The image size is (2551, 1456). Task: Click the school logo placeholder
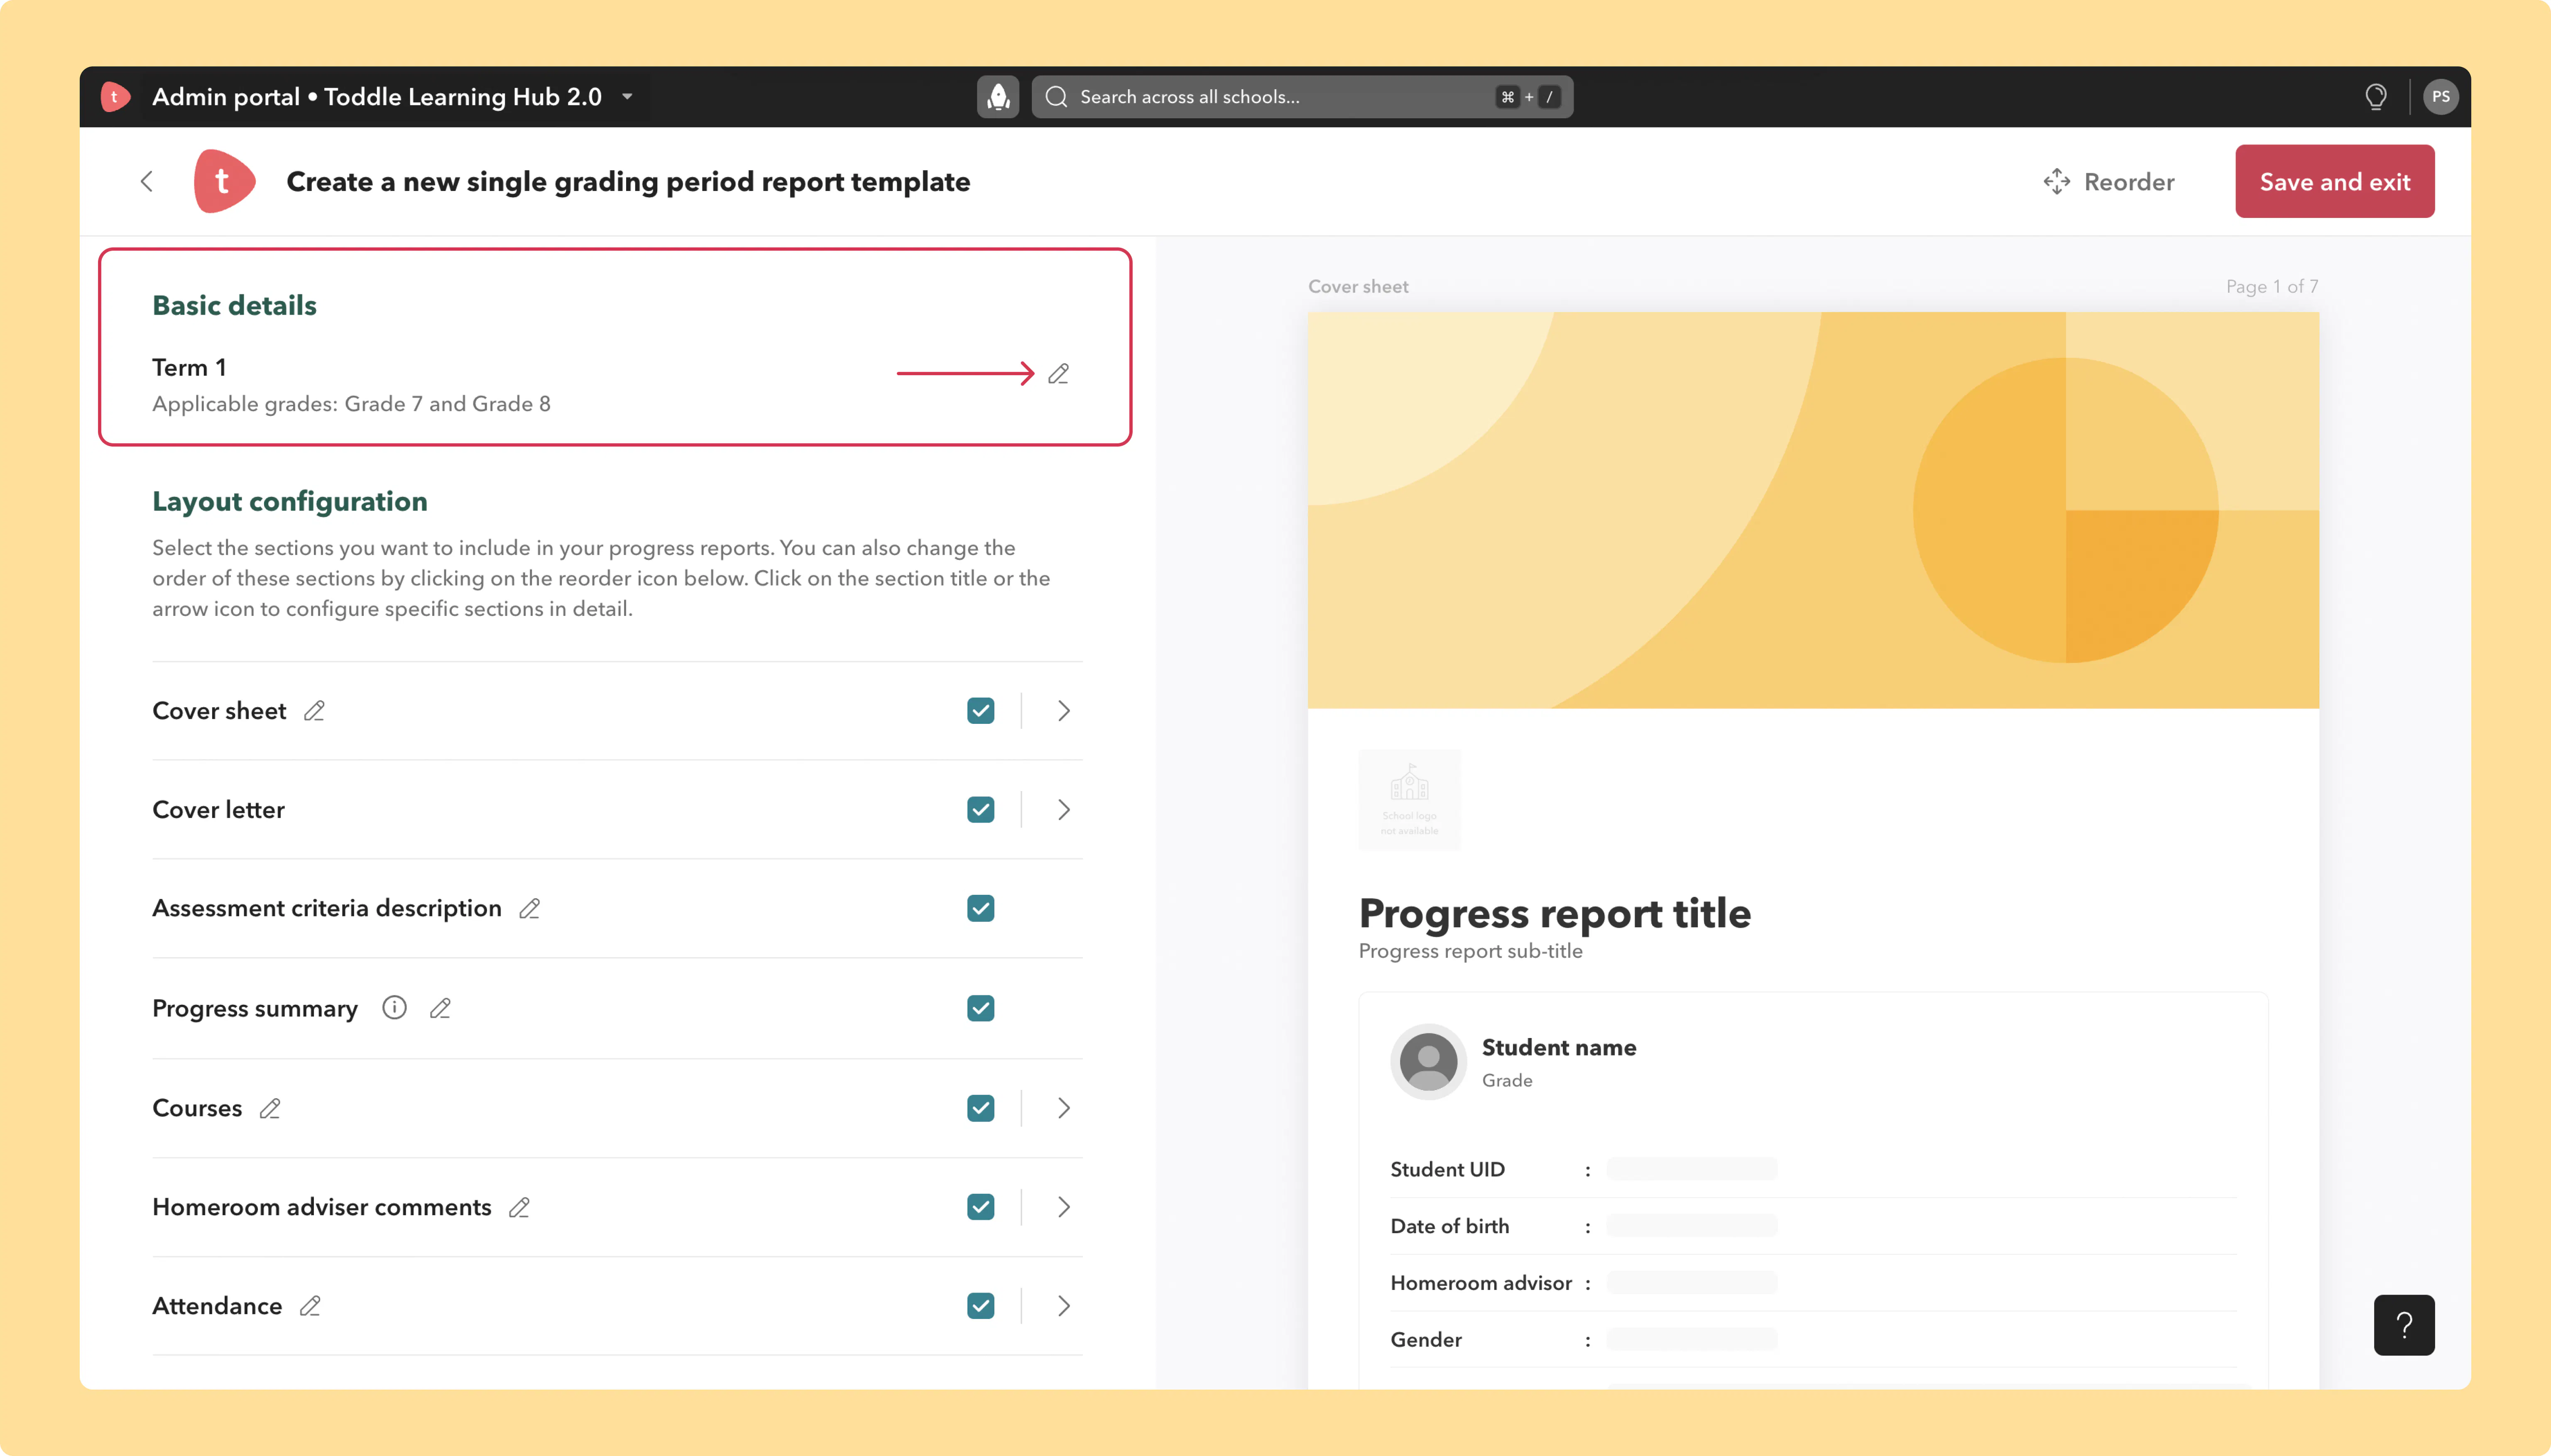pos(1410,800)
